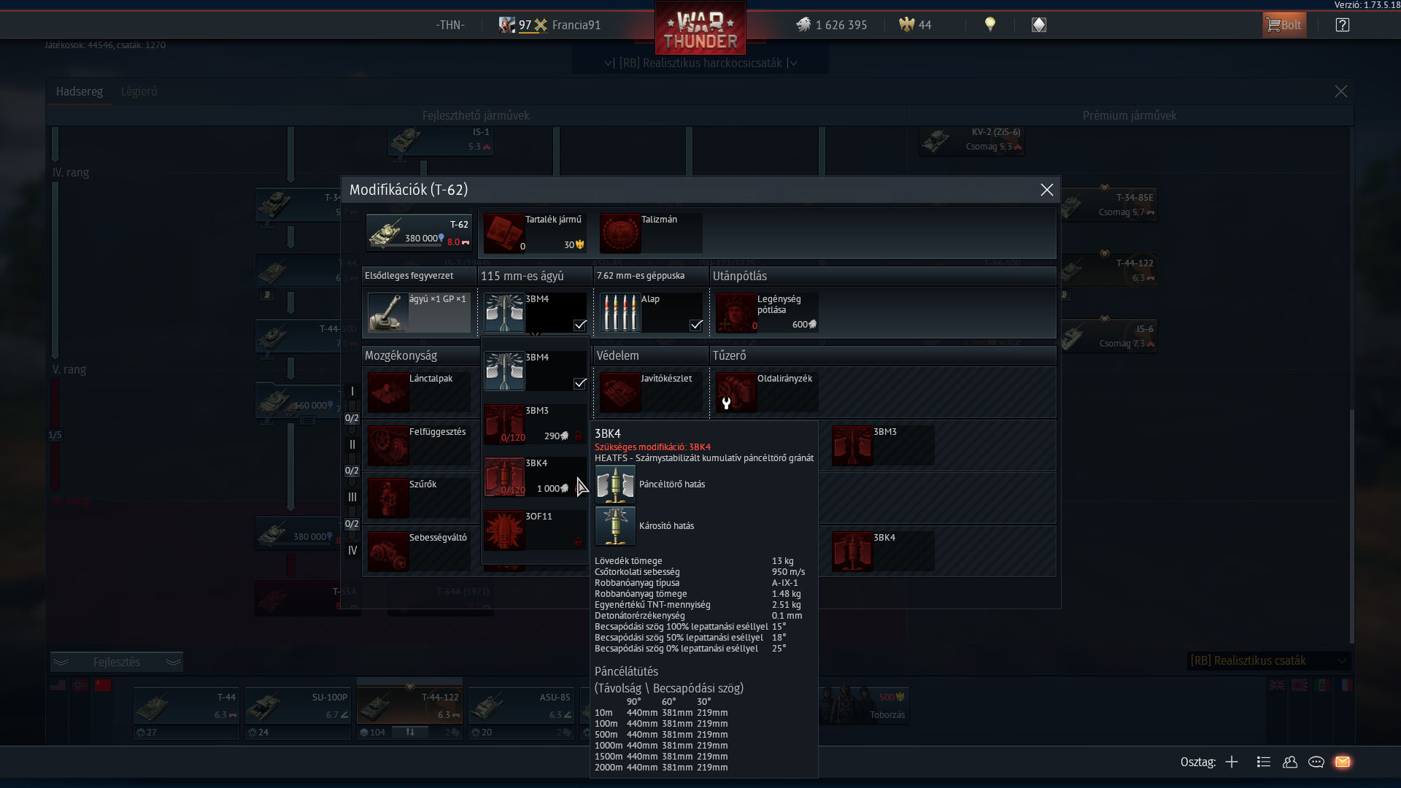Close the Modifikációk (T-62) window
1401x788 pixels.
[x=1046, y=190]
